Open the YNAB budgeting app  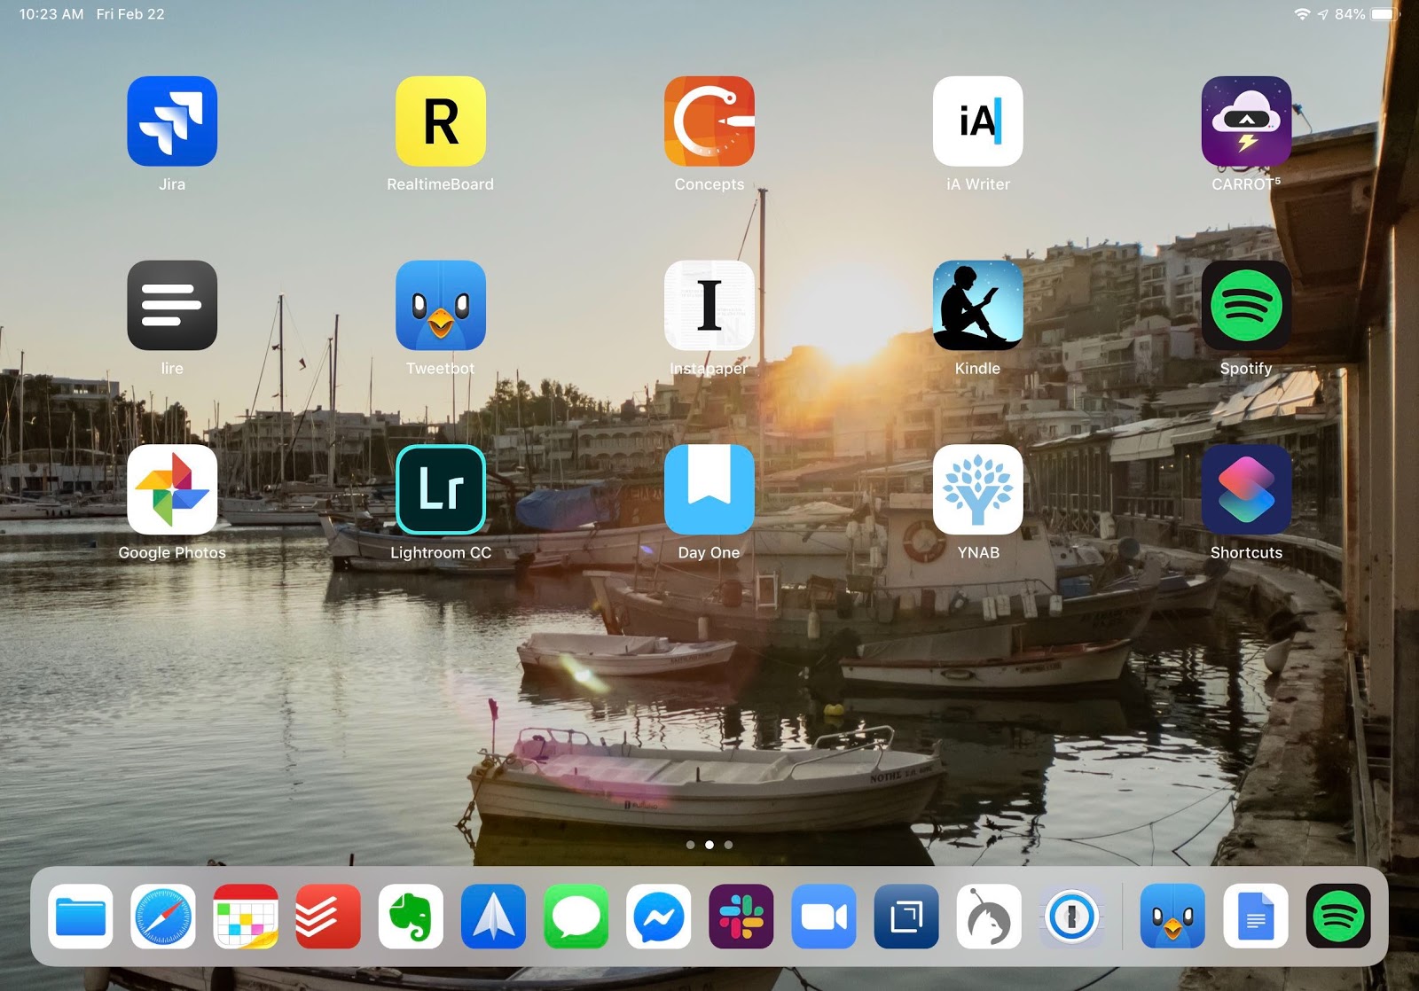pyautogui.click(x=977, y=489)
